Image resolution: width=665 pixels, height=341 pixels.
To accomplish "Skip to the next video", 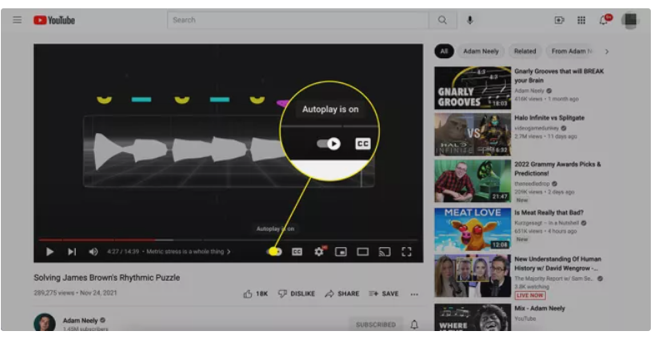I will [x=72, y=252].
